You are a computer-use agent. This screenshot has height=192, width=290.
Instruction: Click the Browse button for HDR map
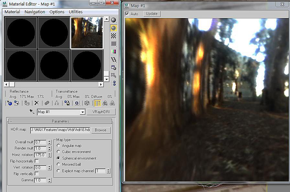click(100, 130)
